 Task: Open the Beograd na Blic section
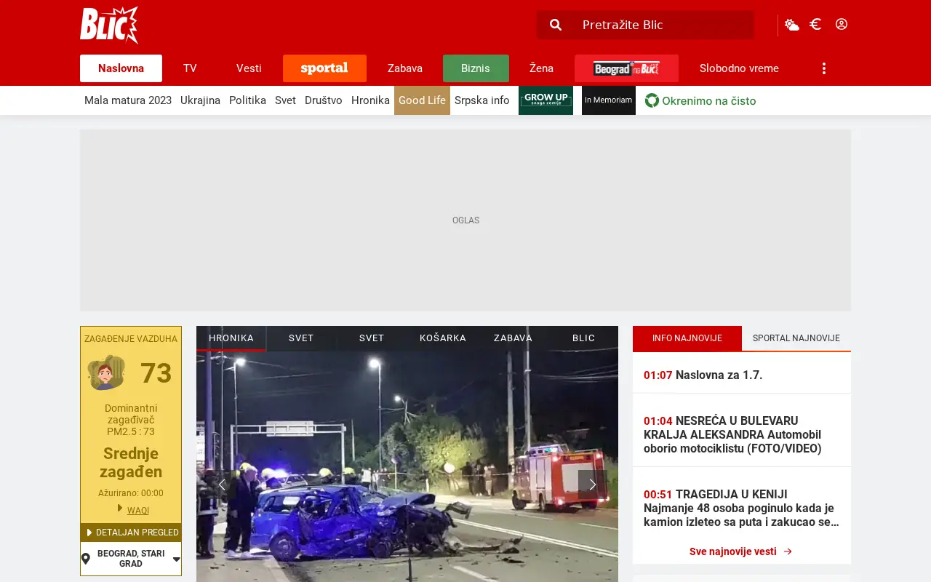(626, 68)
